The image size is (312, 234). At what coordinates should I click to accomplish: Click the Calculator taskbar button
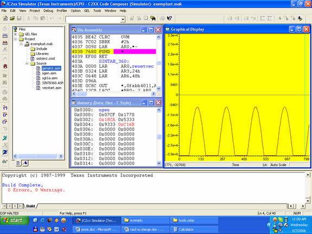[194, 230]
